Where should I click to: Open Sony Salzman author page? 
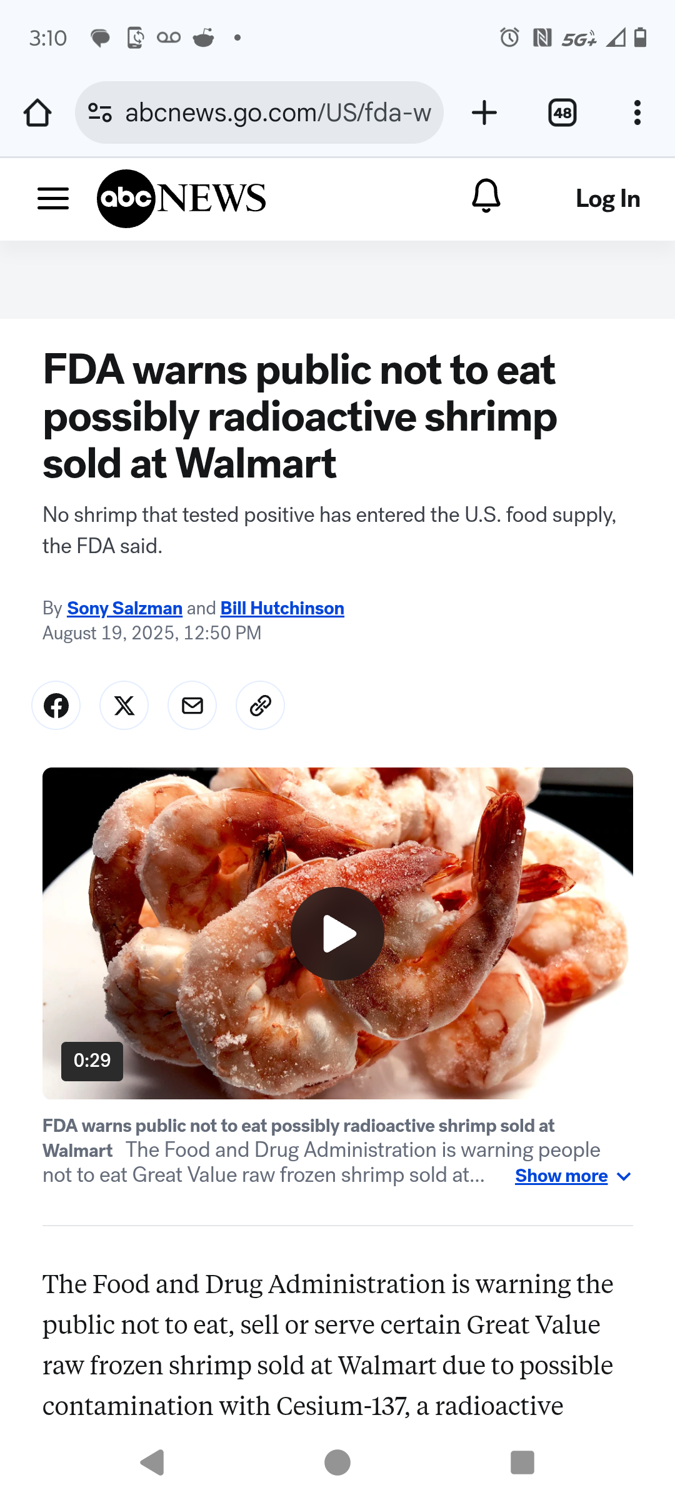click(125, 608)
